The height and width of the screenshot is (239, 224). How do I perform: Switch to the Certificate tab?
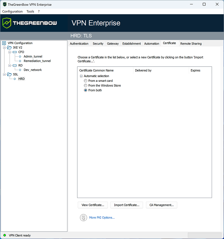point(170,43)
